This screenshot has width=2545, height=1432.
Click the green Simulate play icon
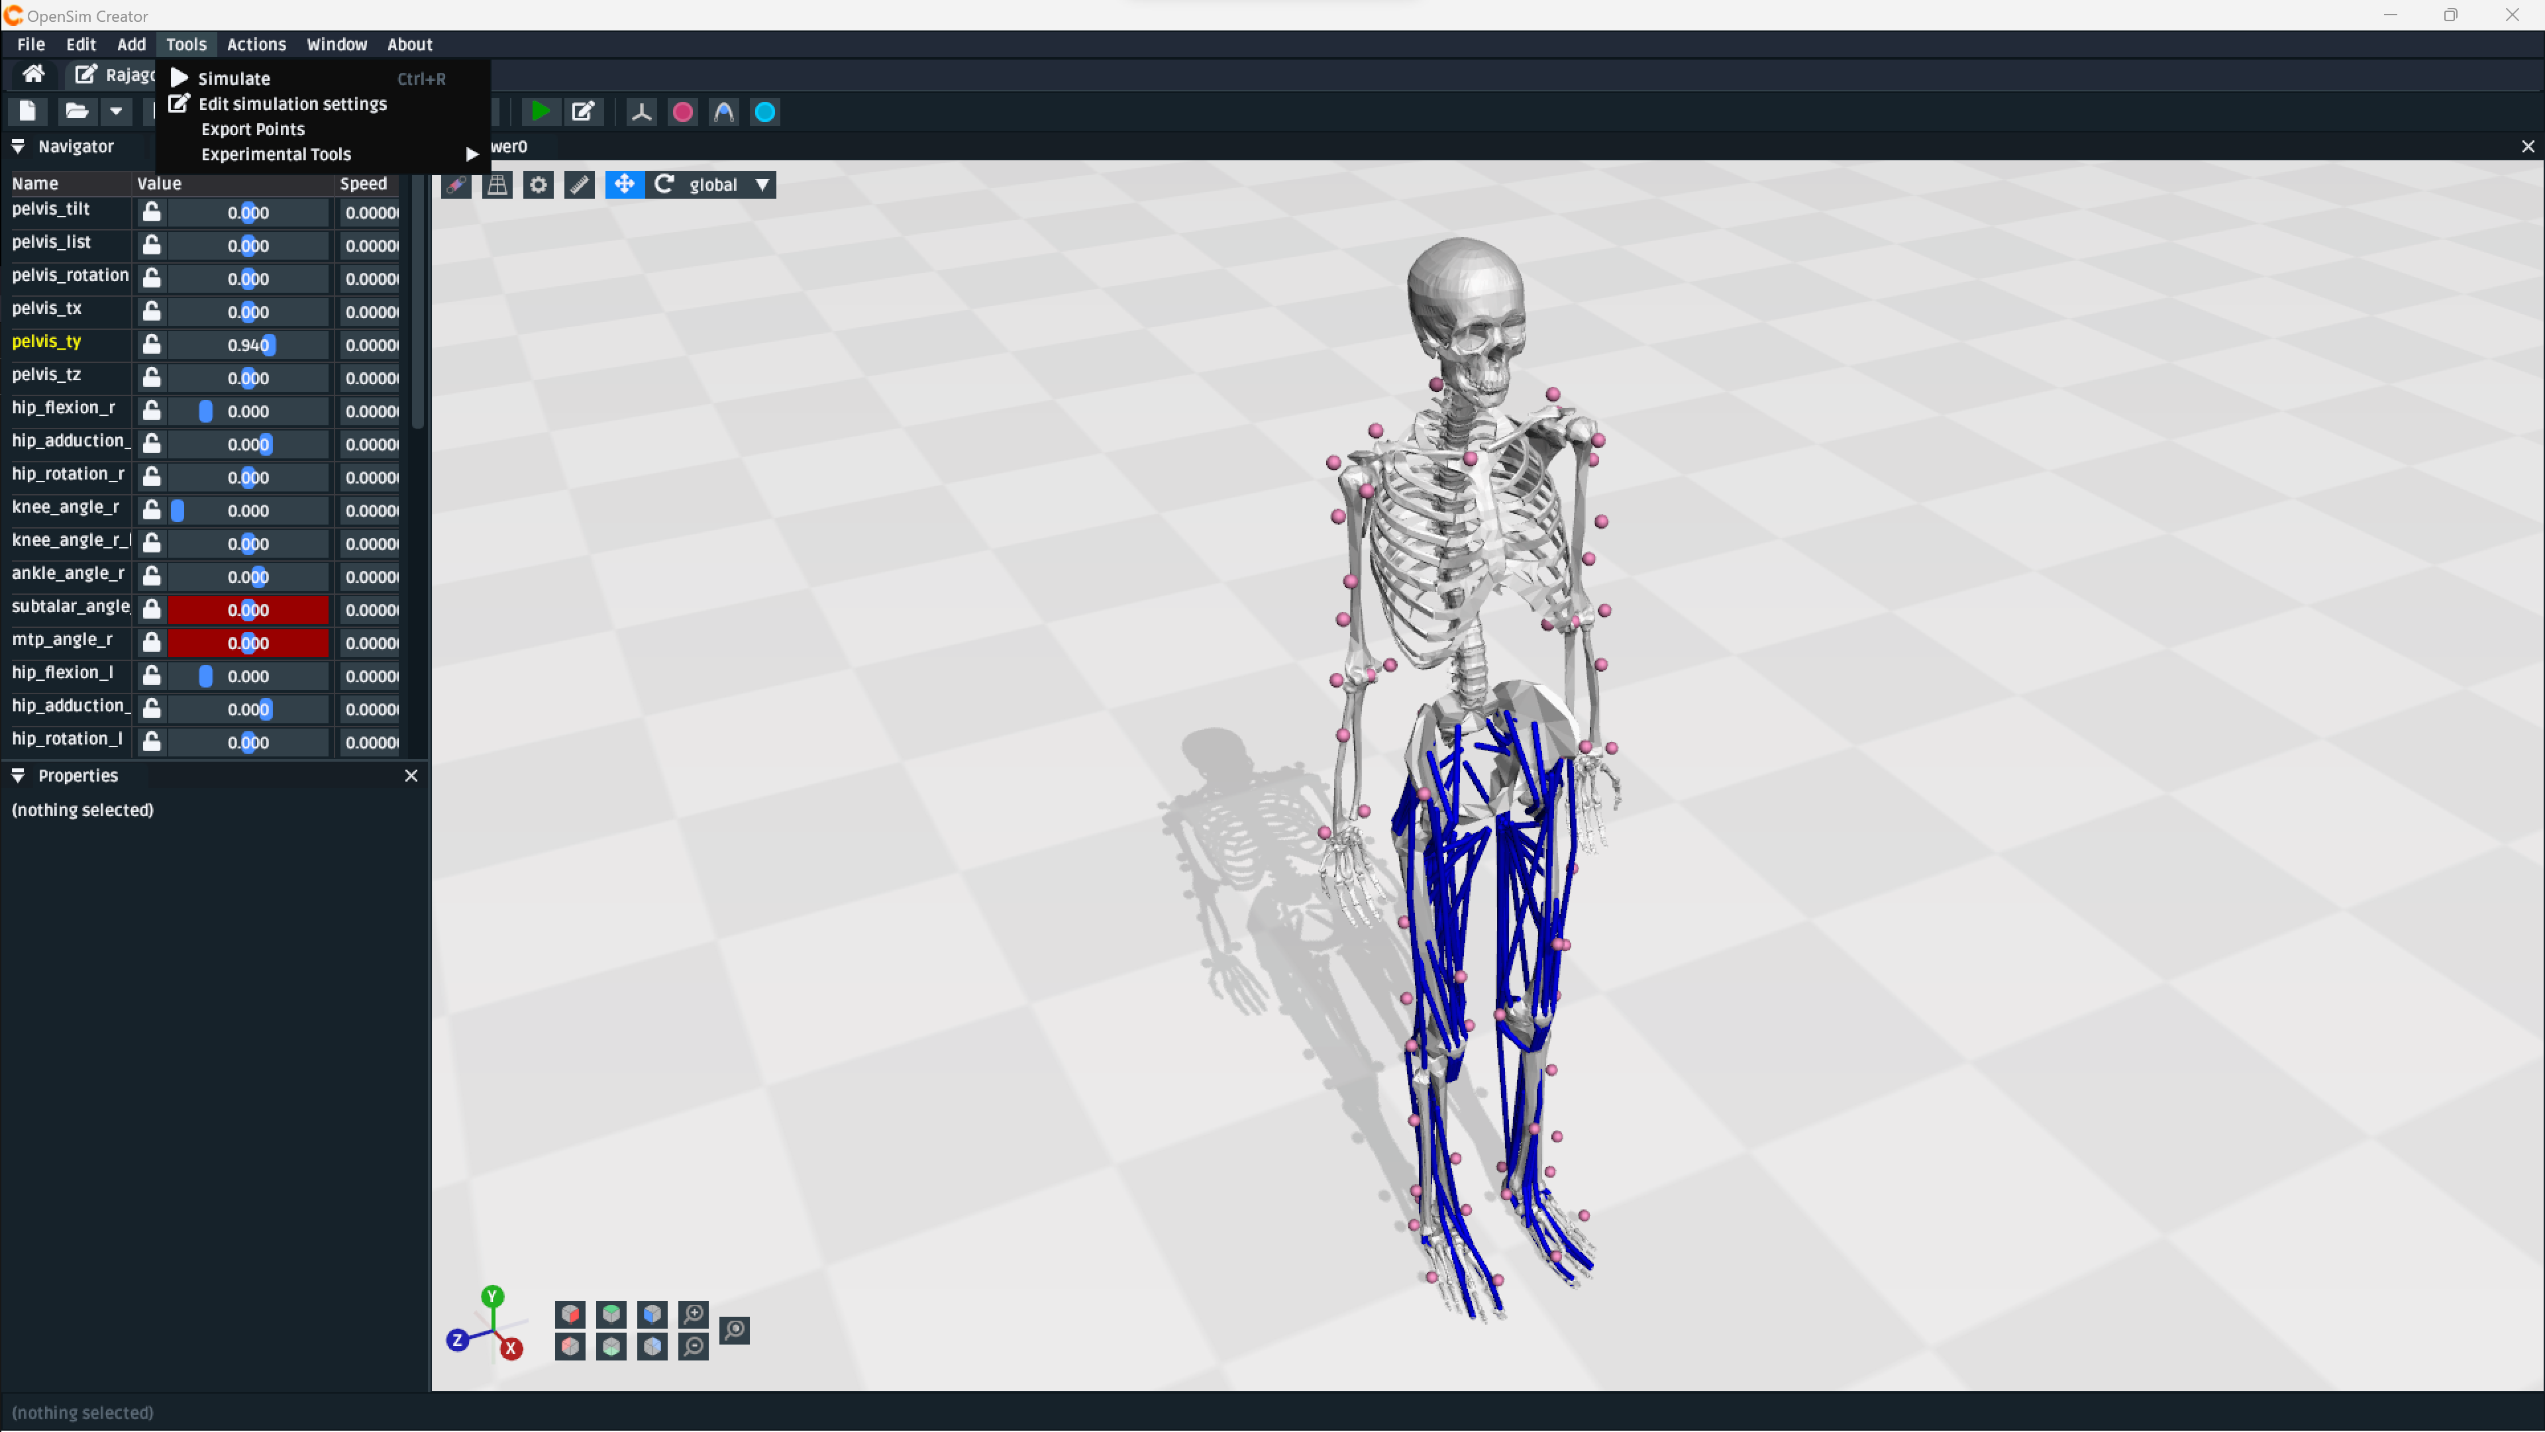[541, 111]
